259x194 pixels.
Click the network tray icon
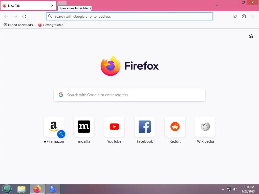229,189
